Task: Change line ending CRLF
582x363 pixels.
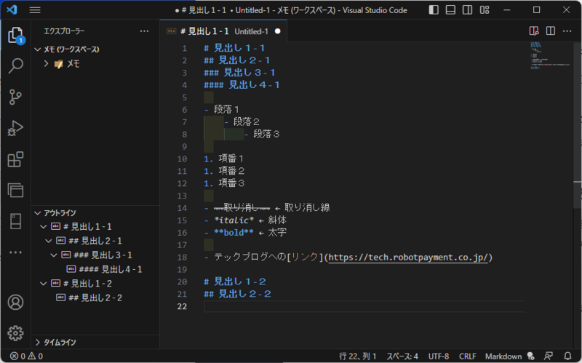Action: click(x=467, y=356)
